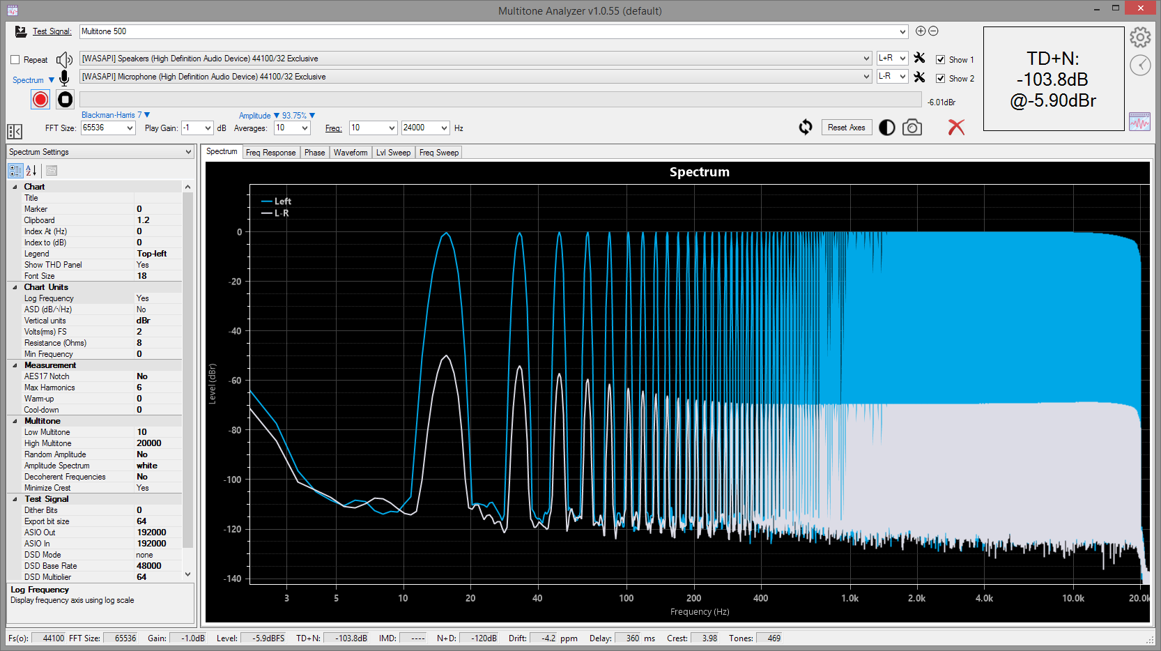Select the Log Frequency property row

tap(96, 298)
